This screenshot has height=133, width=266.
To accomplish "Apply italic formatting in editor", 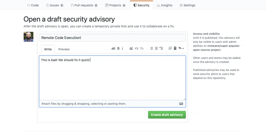I will click(x=122, y=48).
